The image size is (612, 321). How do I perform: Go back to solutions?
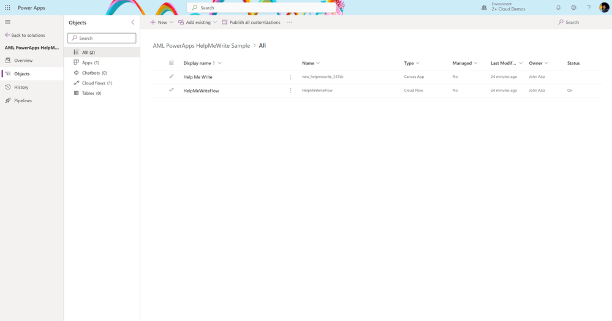point(25,35)
